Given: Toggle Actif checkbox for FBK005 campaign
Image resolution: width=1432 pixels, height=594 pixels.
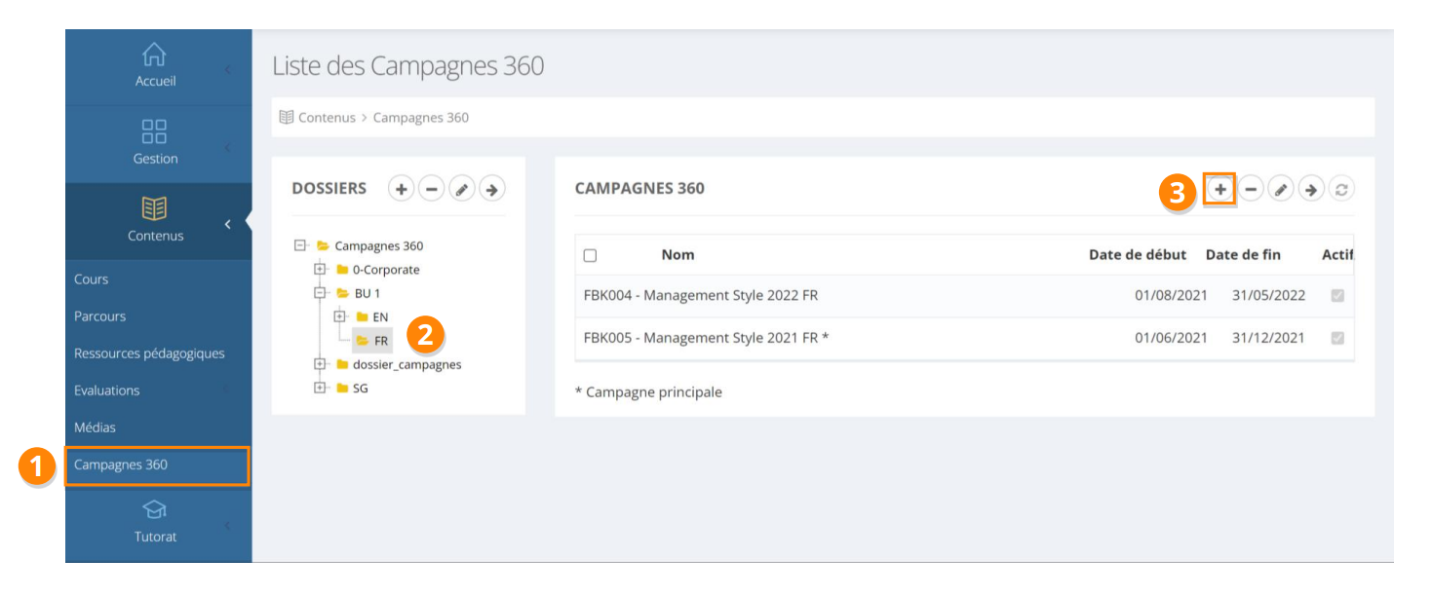Looking at the screenshot, I should pos(1337,339).
